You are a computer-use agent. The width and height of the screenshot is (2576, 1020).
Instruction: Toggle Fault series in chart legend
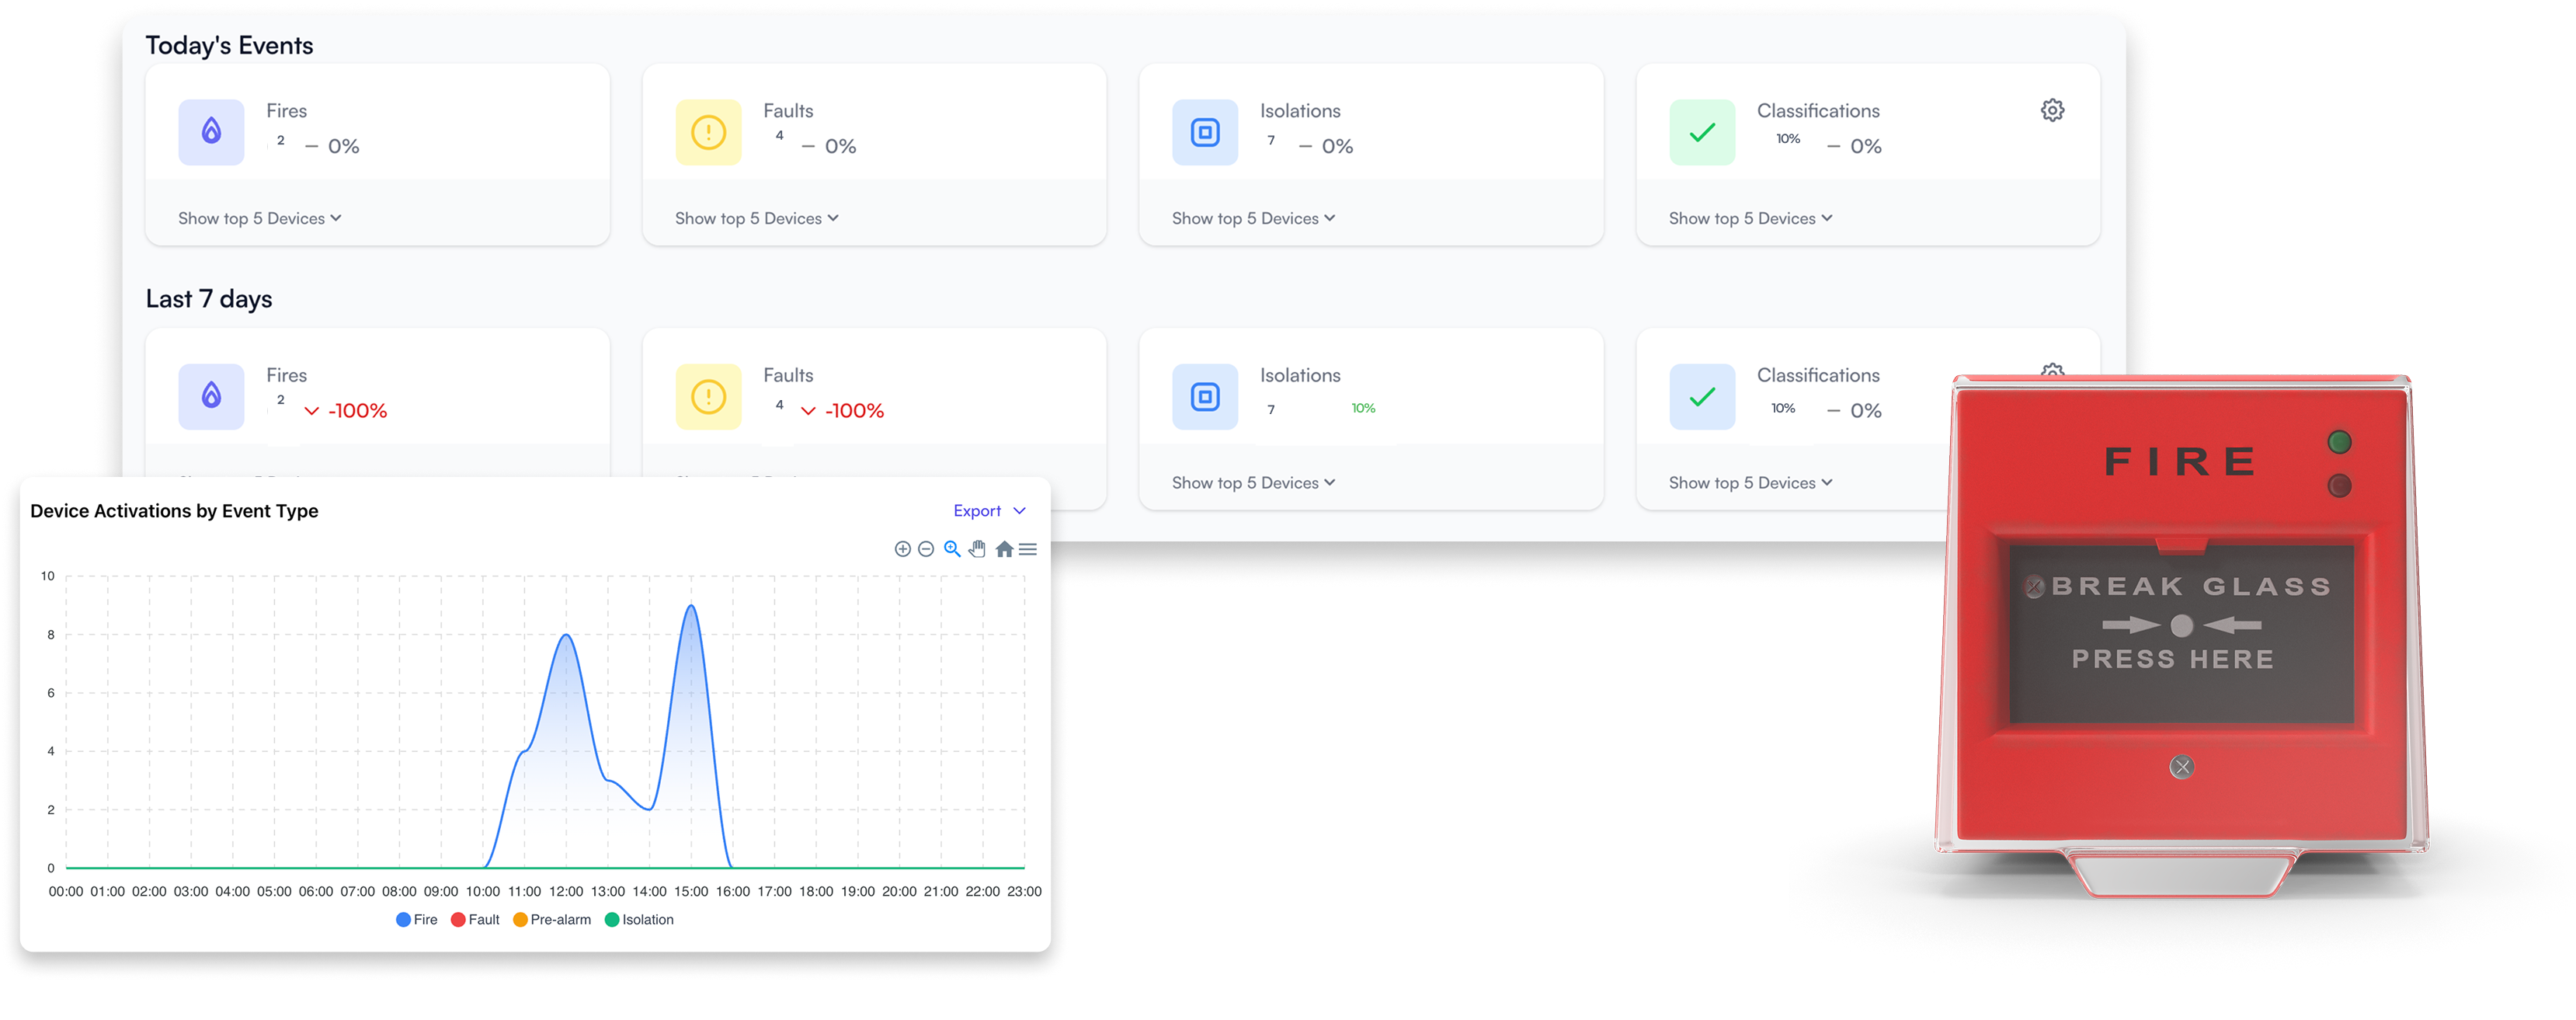tap(475, 920)
